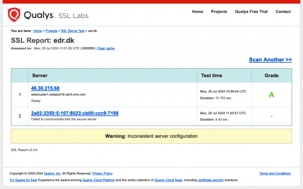
Task: Click webcluster1.webpod16-cph3.one.com hostname text
Action: pos(58,95)
